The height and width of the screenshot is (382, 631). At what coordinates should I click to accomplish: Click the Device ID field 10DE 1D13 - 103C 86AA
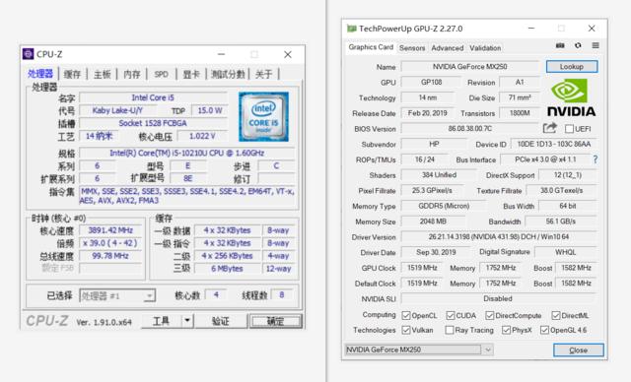[x=554, y=144]
